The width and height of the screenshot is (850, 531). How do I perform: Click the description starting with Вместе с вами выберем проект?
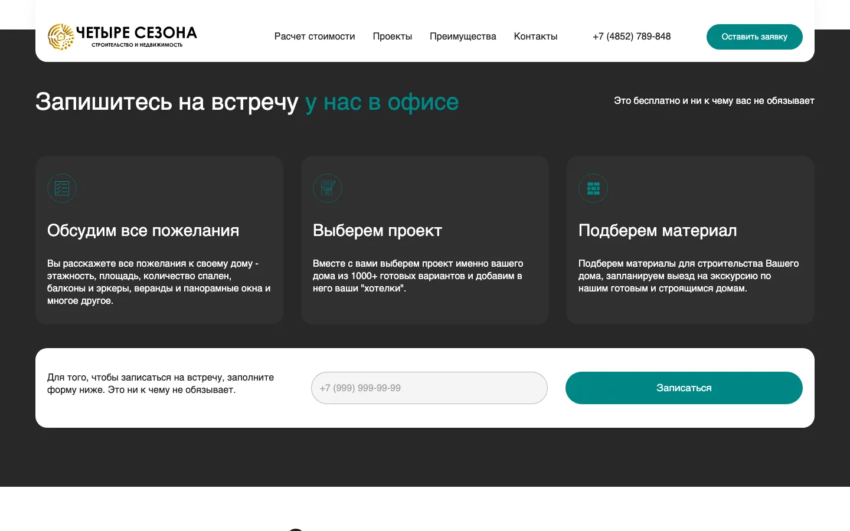click(x=418, y=276)
